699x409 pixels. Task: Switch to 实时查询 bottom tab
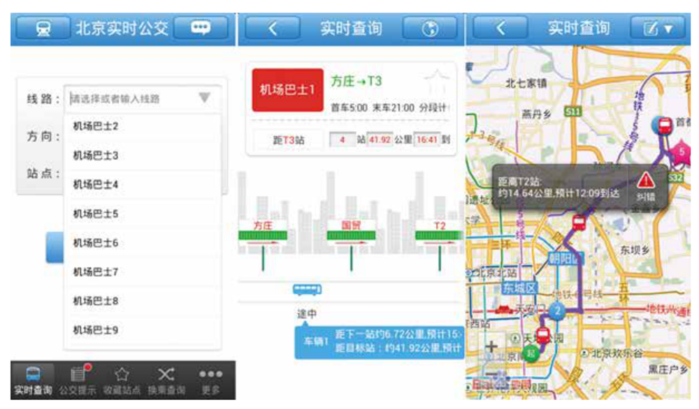pos(33,380)
